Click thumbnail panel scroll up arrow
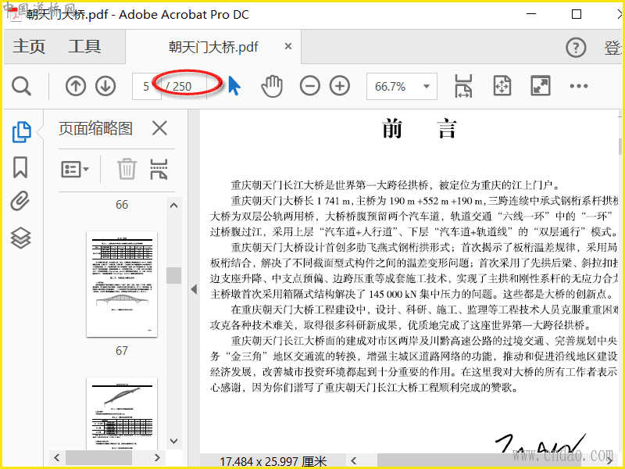Image resolution: width=625 pixels, height=469 pixels. point(173,206)
